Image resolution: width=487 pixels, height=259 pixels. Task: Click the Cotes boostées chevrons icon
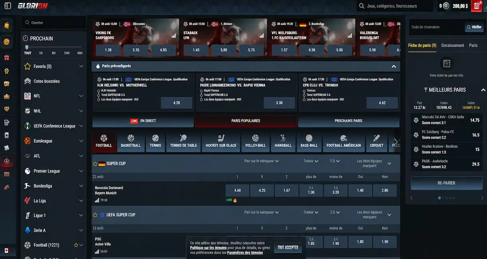(28, 81)
